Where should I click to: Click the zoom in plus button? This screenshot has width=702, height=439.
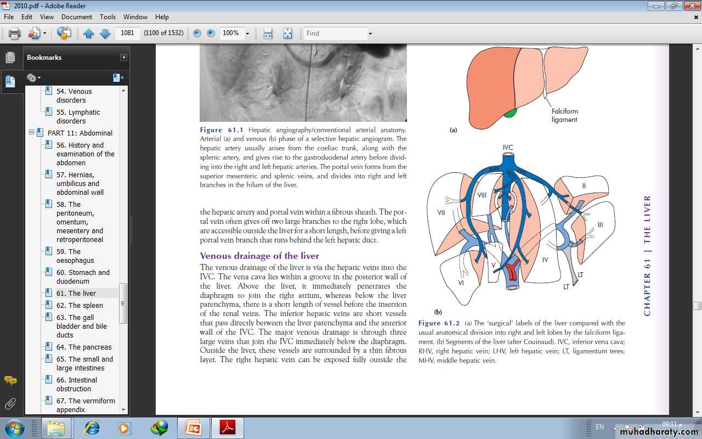(211, 33)
